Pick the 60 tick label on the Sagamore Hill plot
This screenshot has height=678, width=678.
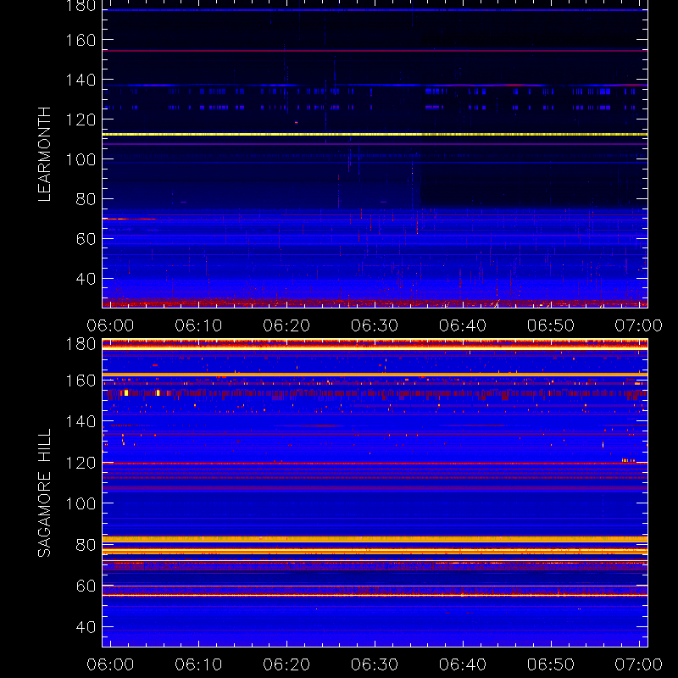(x=86, y=586)
